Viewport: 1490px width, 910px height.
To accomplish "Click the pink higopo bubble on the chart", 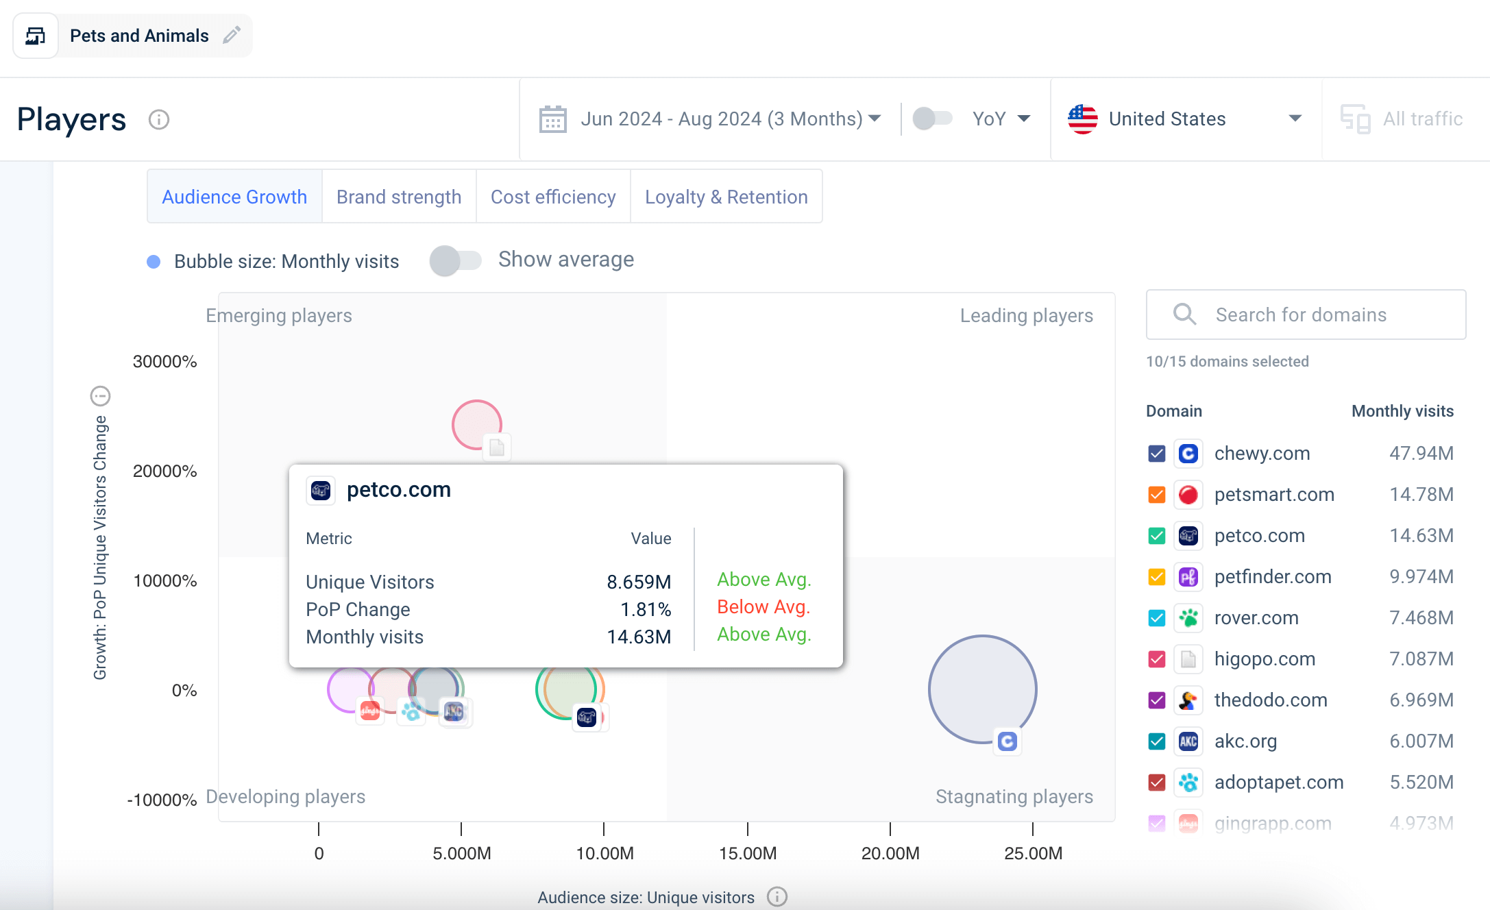I will (476, 423).
